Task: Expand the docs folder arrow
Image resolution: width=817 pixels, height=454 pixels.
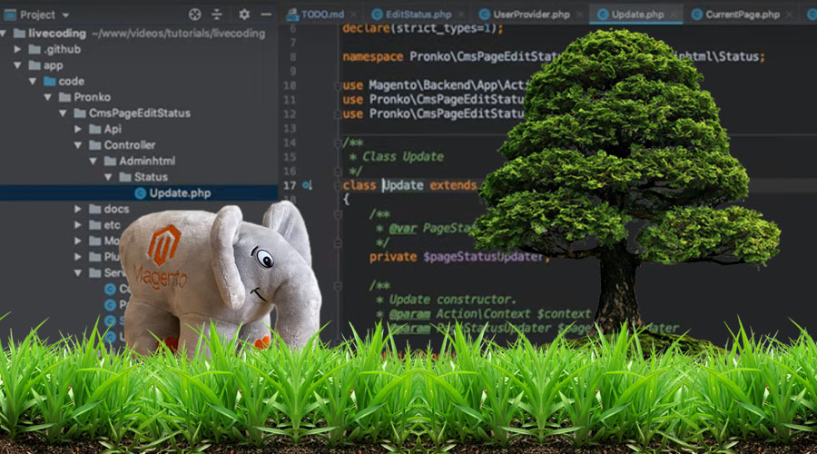Action: tap(78, 209)
